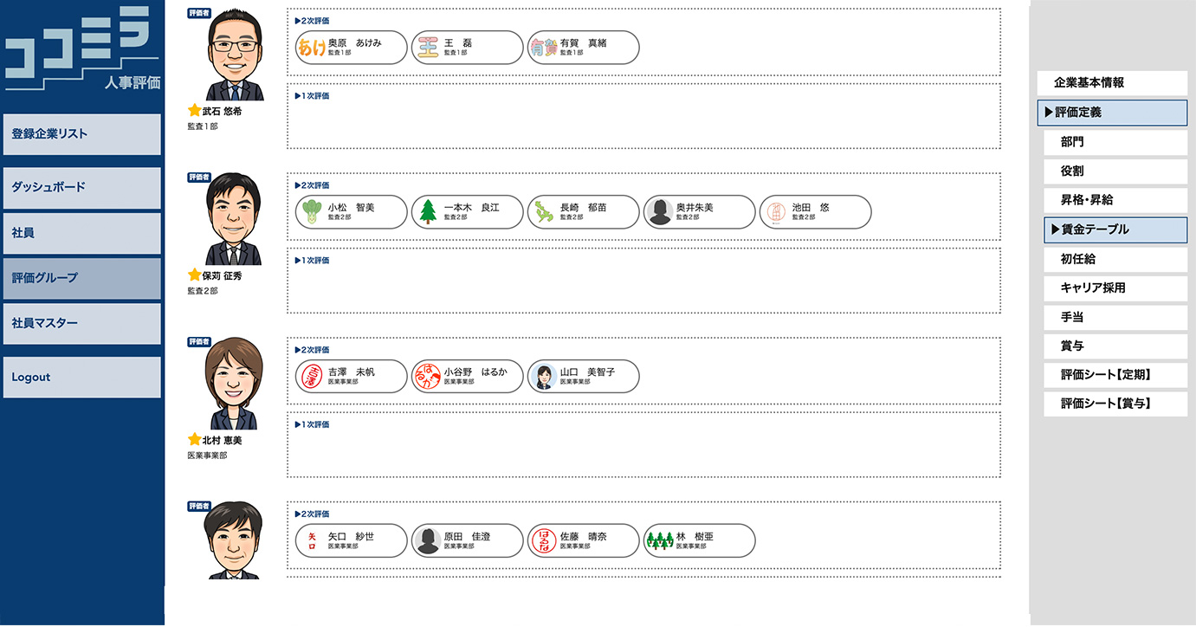Expand the 評価定義 section
The height and width of the screenshot is (627, 1196).
pyautogui.click(x=1112, y=113)
